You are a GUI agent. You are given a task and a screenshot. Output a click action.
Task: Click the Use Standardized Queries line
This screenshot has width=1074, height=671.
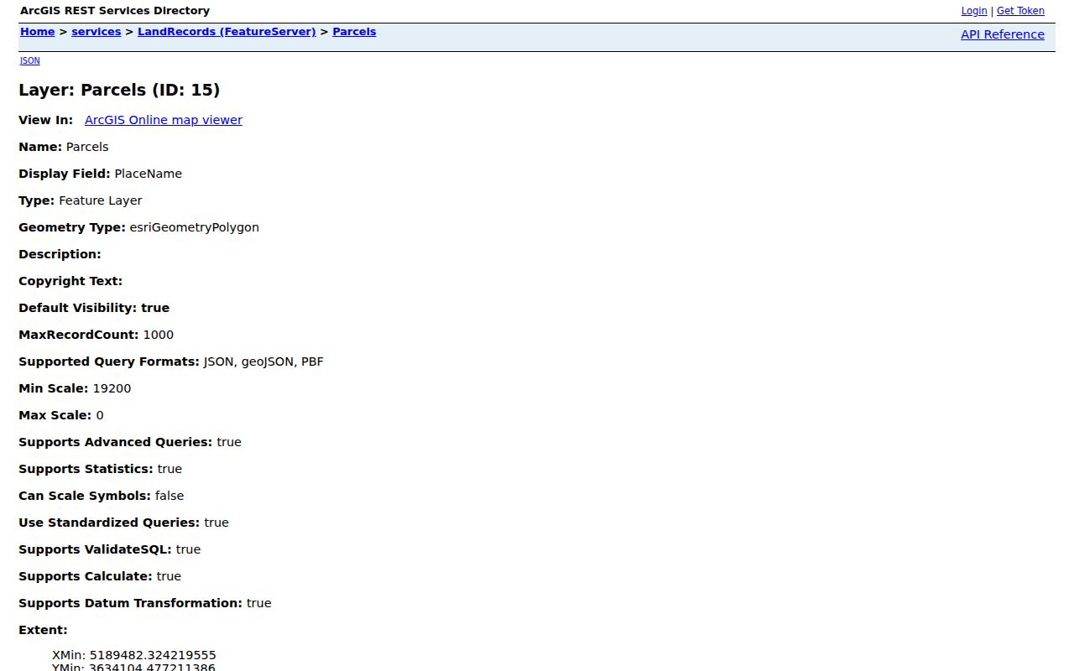123,523
